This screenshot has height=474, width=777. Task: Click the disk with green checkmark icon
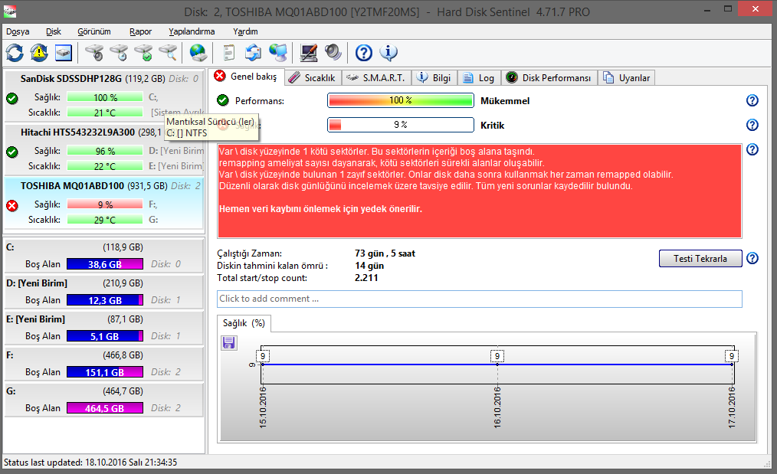(144, 53)
